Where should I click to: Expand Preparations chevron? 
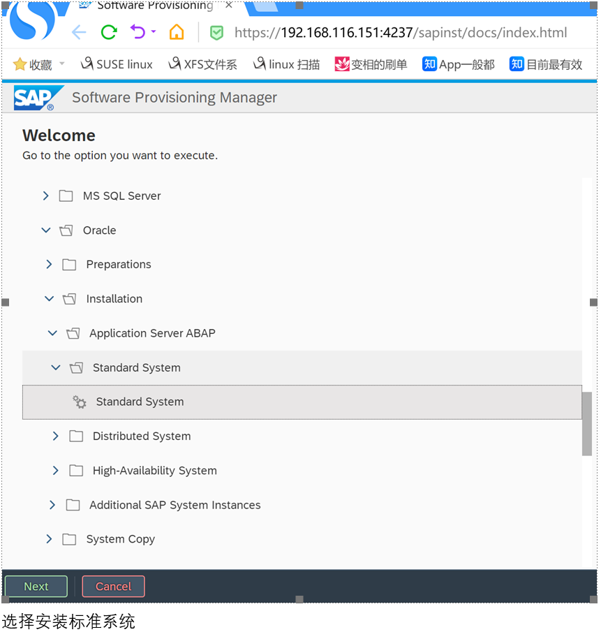(49, 264)
